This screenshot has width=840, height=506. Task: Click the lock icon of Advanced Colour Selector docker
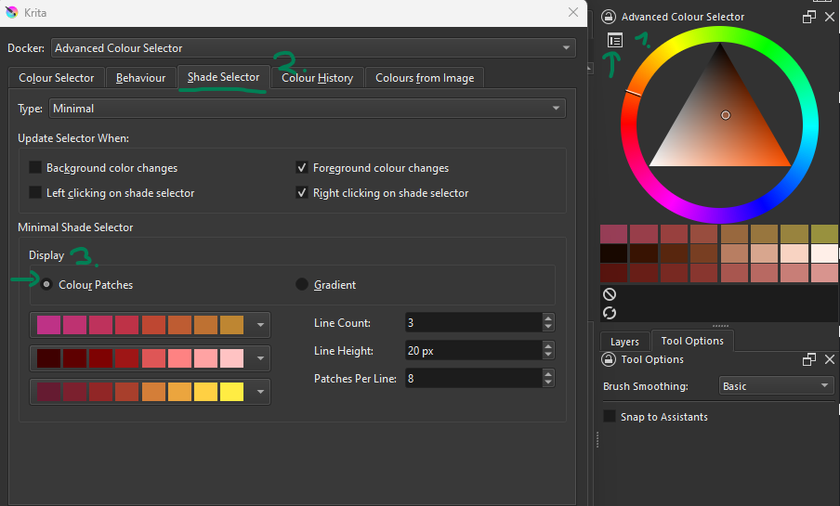point(609,17)
